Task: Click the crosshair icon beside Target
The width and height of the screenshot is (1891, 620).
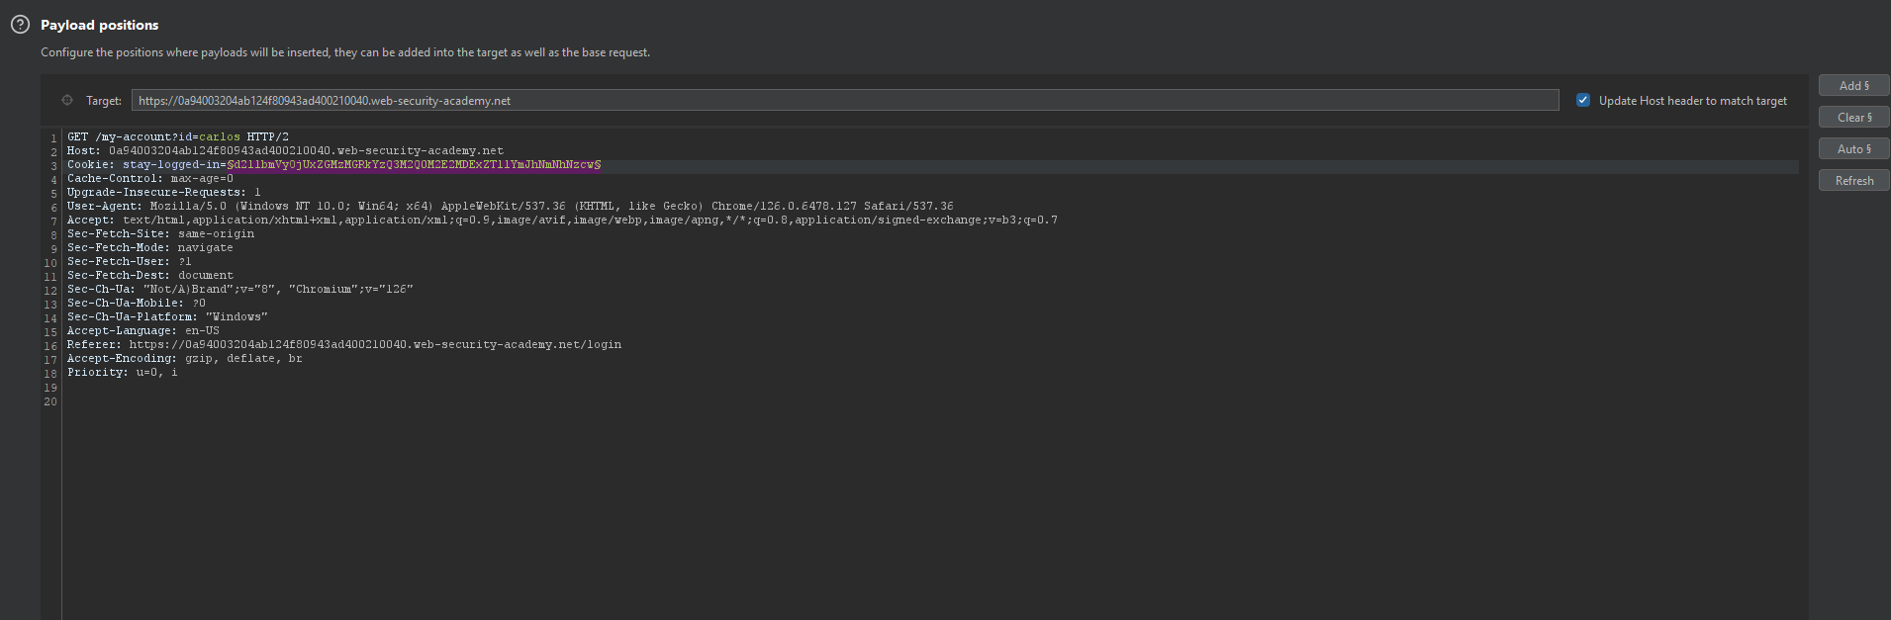Action: click(67, 100)
